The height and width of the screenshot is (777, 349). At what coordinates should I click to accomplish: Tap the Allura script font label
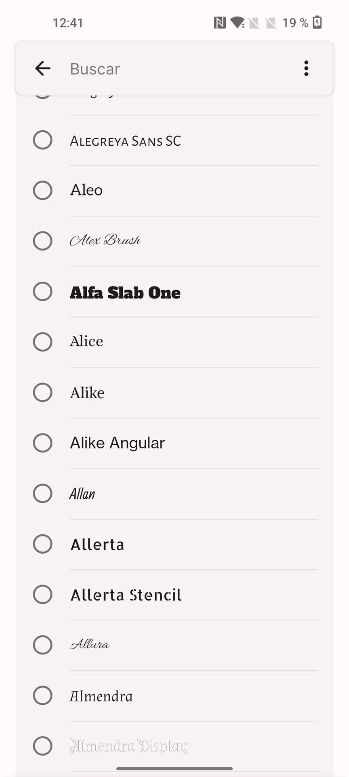pyautogui.click(x=90, y=645)
